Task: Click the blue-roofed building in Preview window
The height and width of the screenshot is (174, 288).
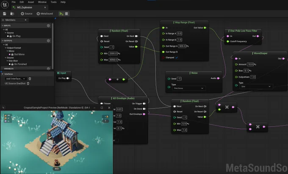Action: [61, 132]
